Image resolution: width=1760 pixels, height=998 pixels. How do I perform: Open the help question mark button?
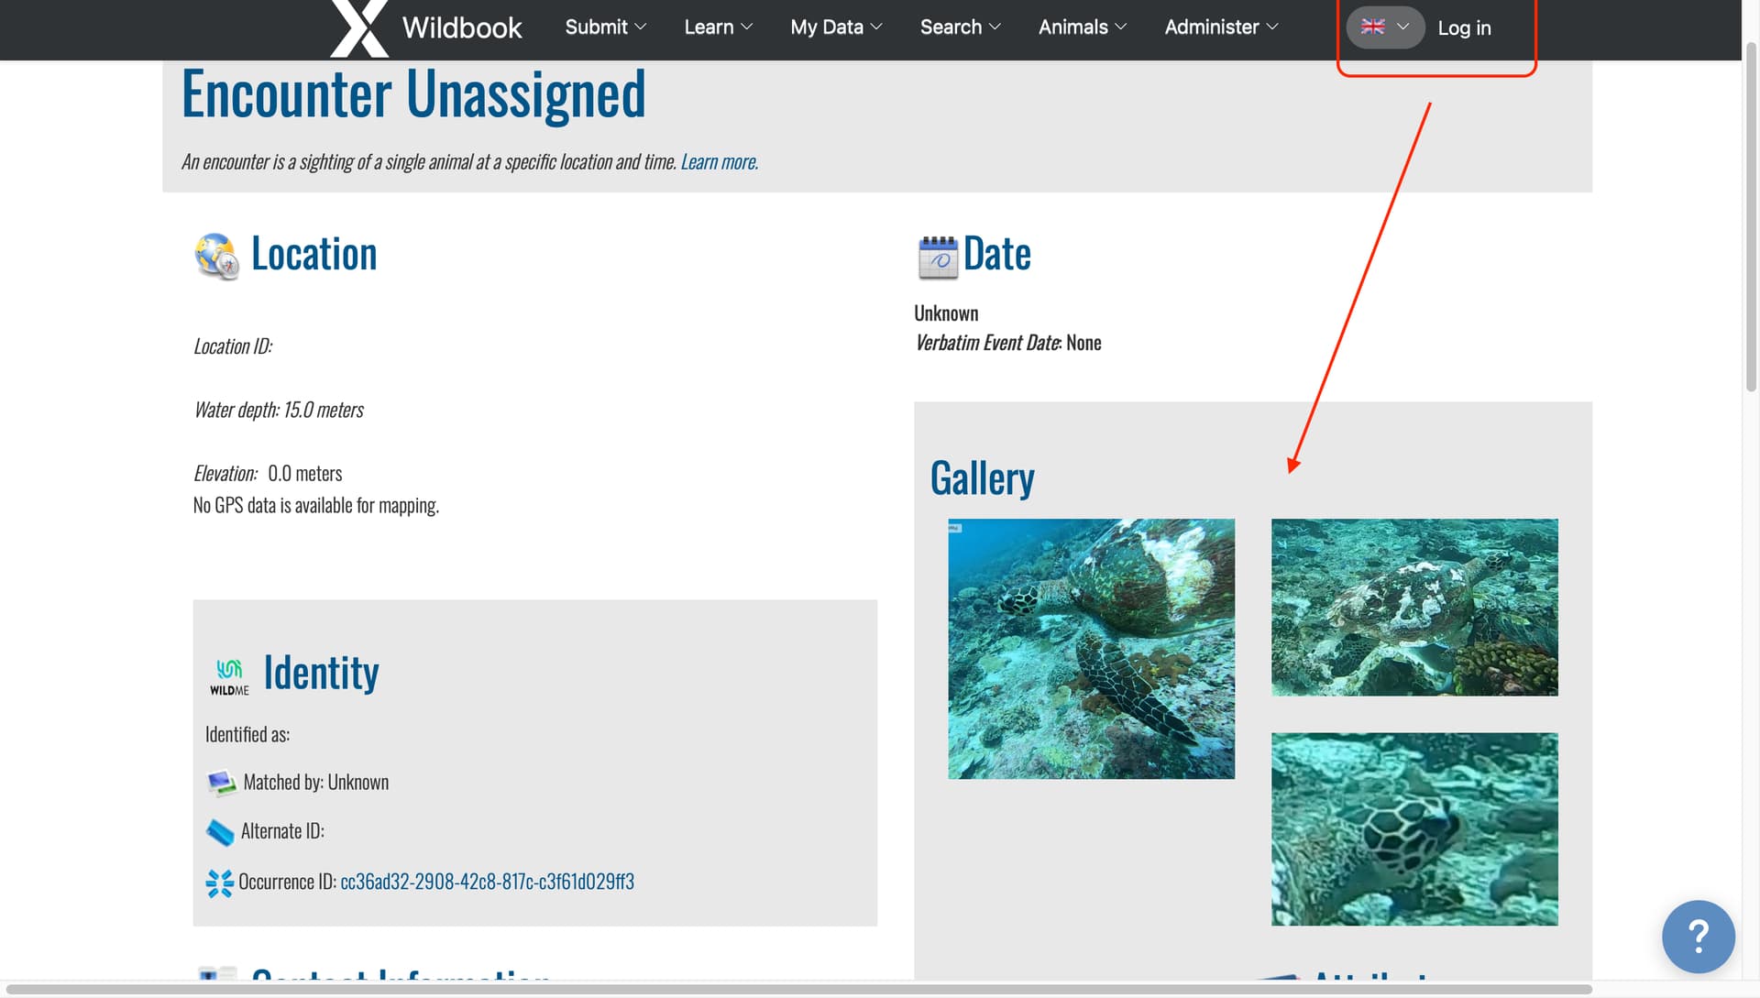pos(1698,936)
